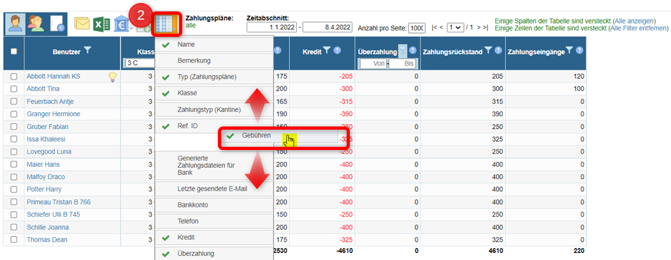Viewport: 671px width, 260px height.
Task: Open user Gruber Fabian
Action: click(48, 127)
